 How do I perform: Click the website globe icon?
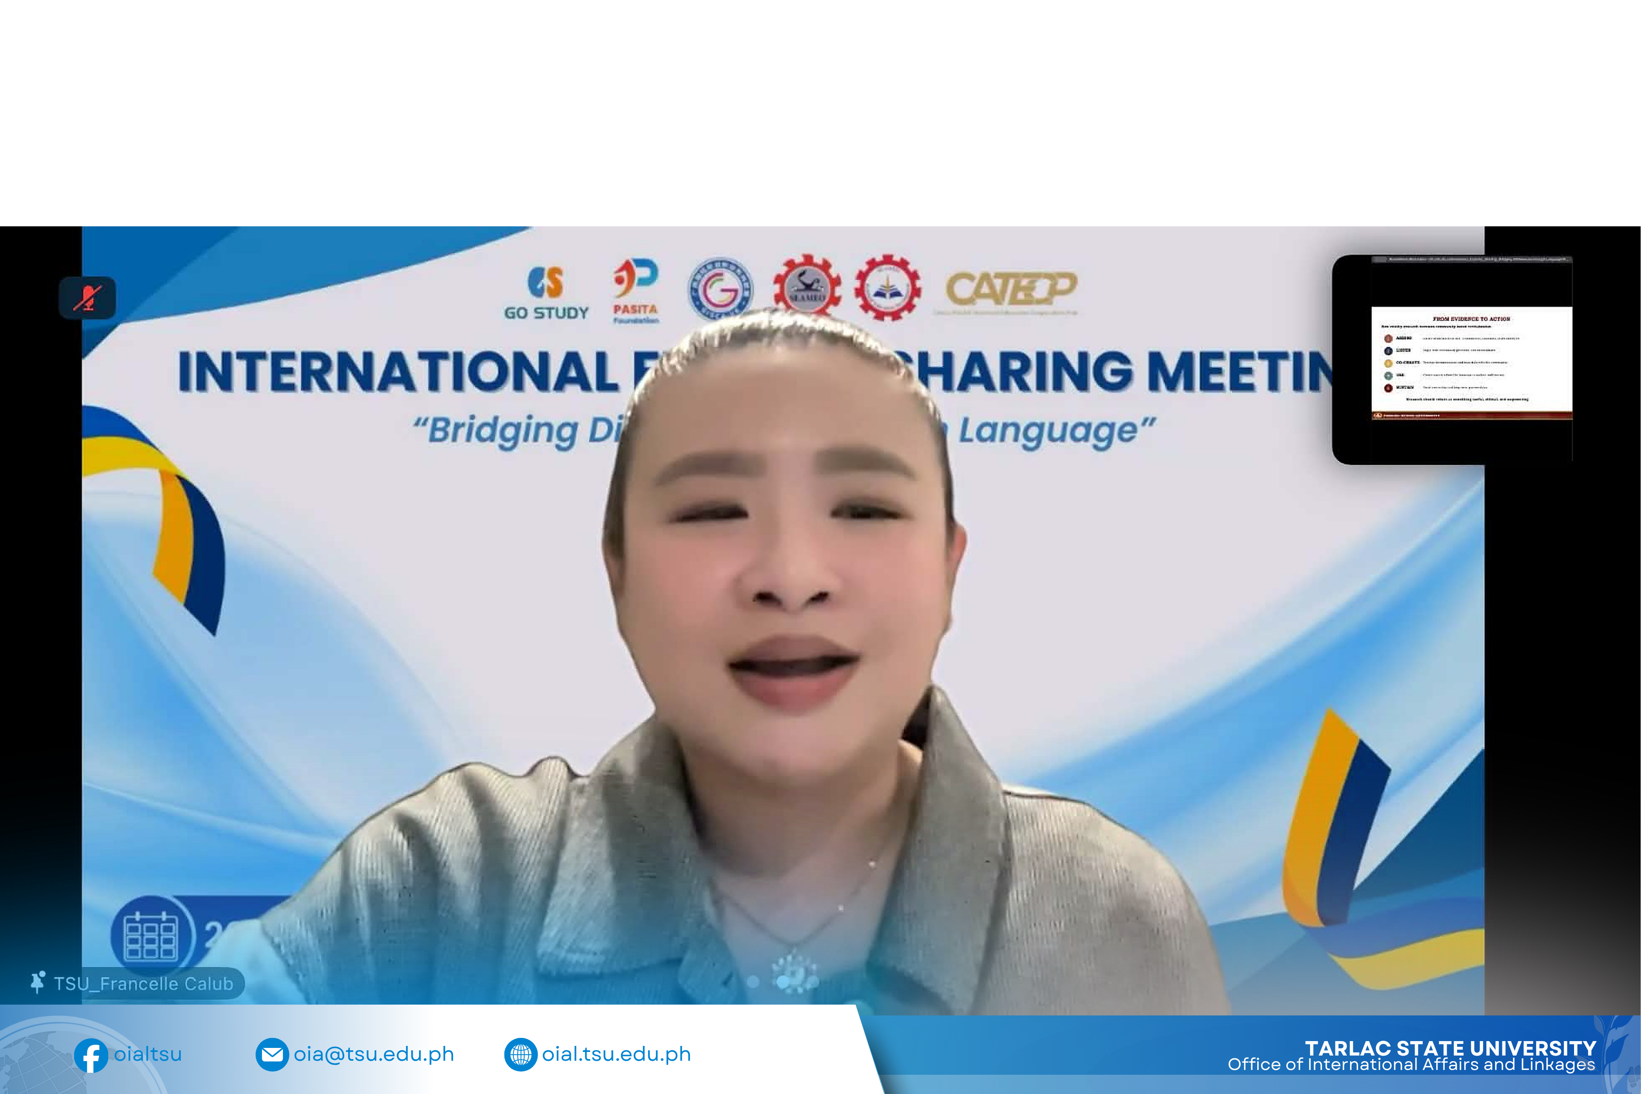pyautogui.click(x=521, y=1054)
